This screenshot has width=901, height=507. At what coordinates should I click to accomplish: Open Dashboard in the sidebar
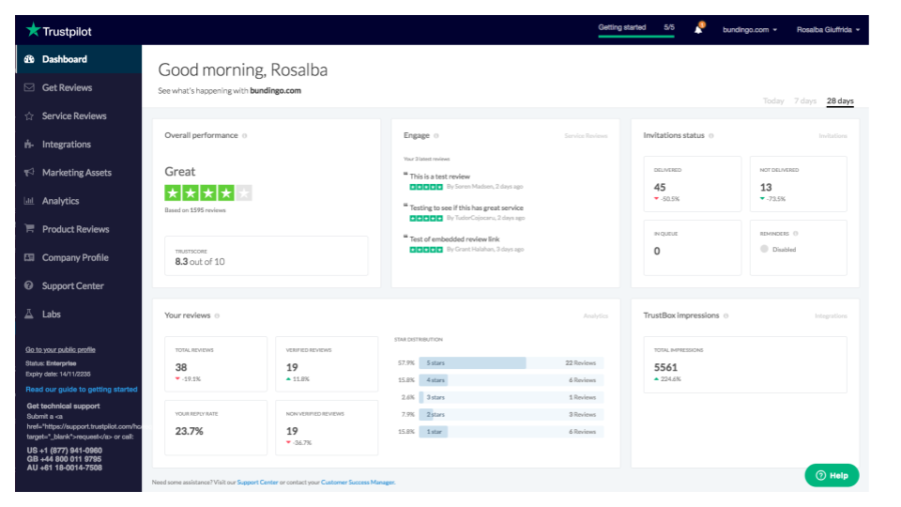pos(79,59)
